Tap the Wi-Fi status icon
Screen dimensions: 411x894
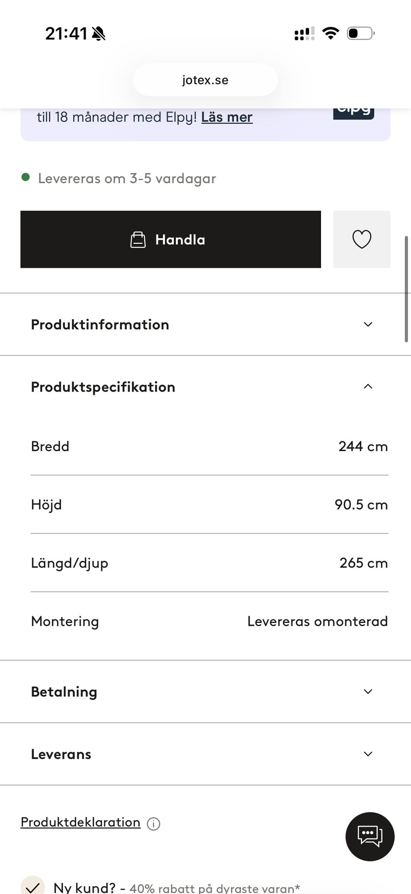[330, 33]
